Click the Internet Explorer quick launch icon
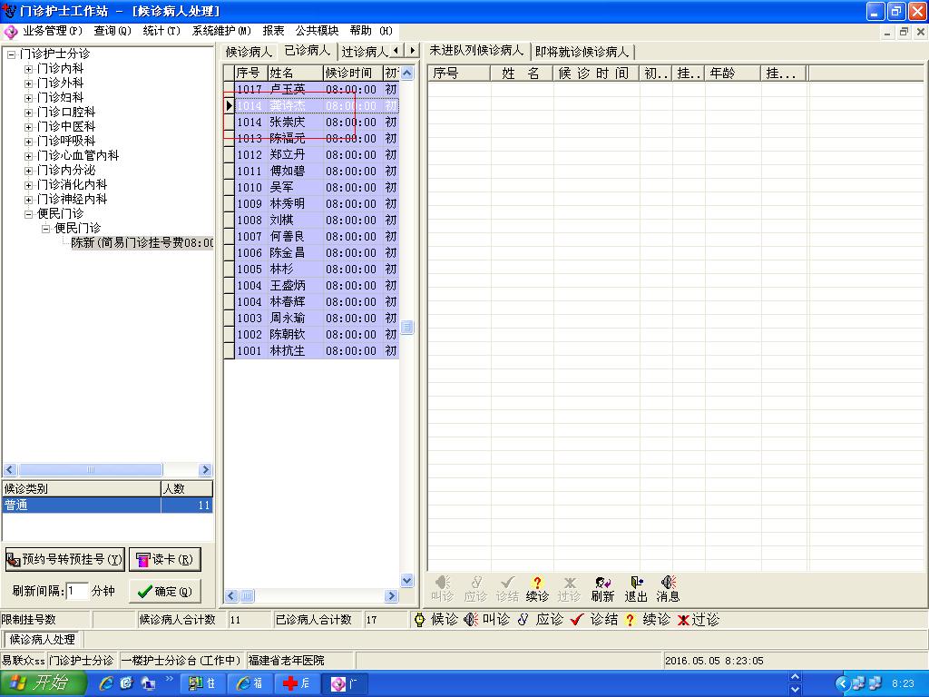929x697 pixels. (x=106, y=683)
